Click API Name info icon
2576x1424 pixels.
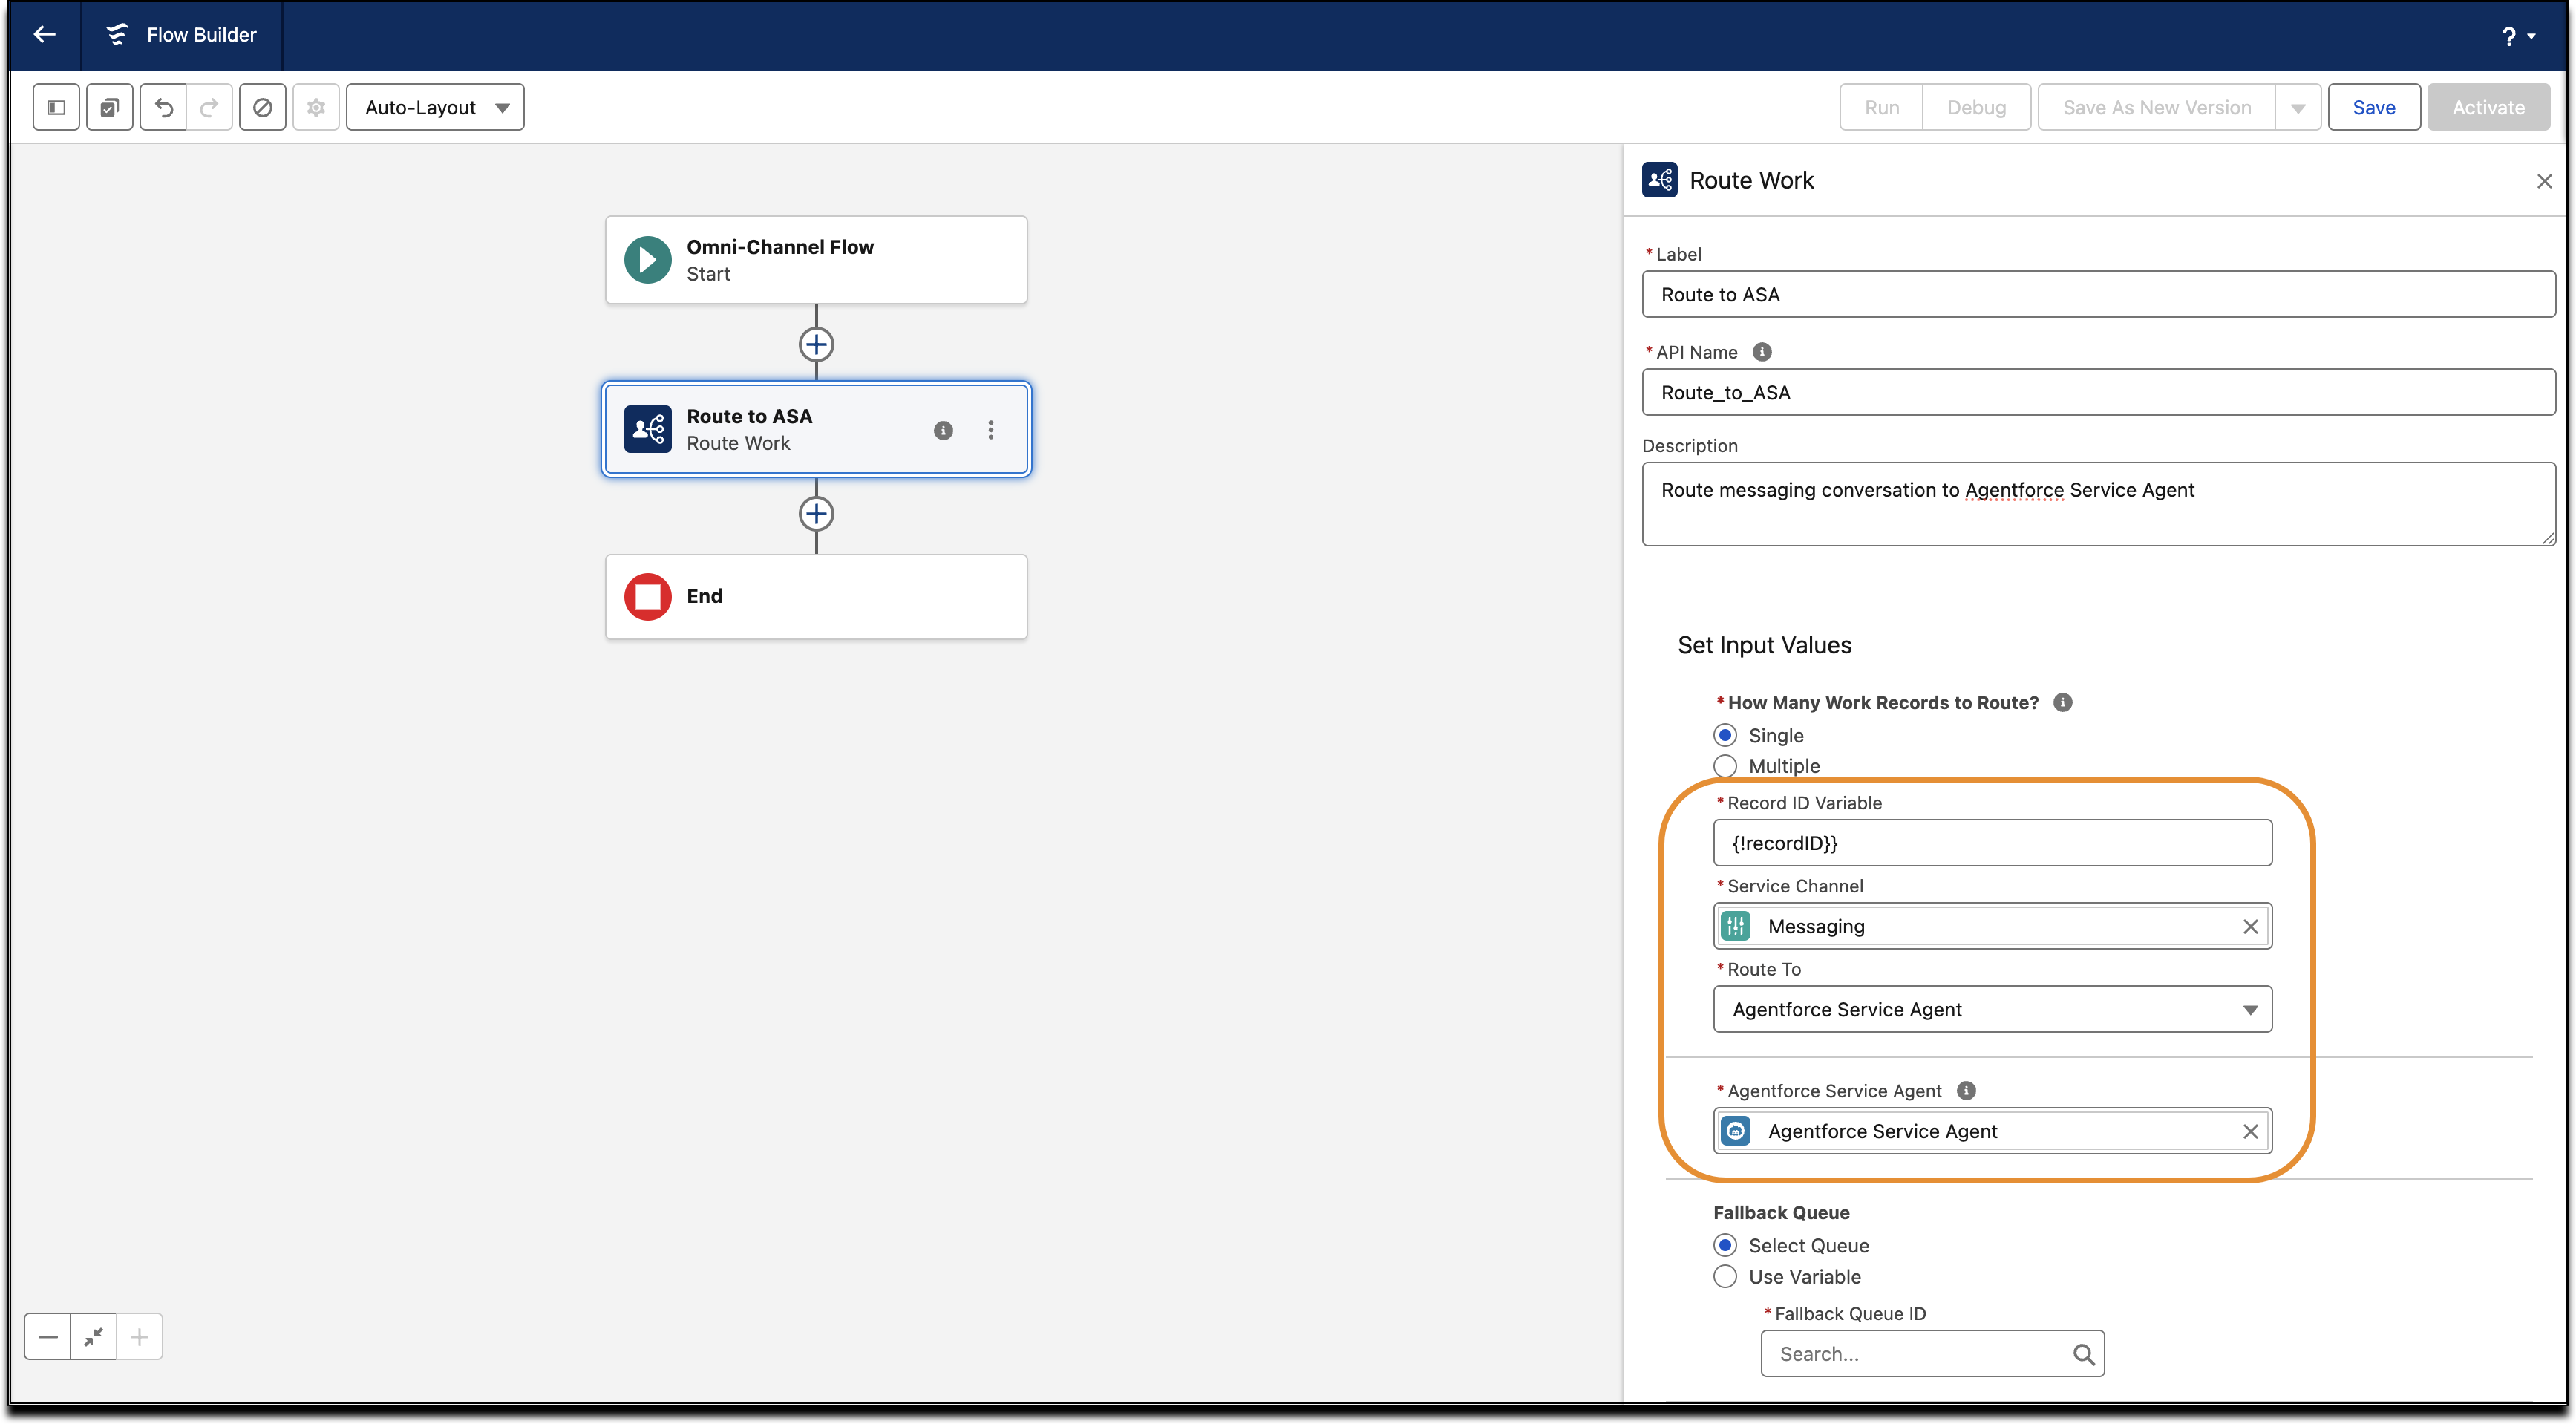coord(1762,352)
